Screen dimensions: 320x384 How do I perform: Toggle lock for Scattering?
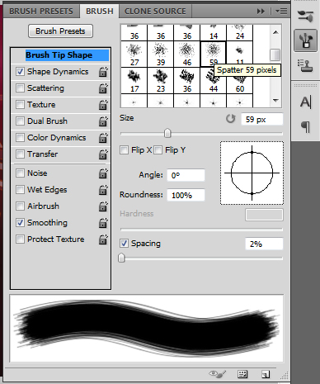103,88
